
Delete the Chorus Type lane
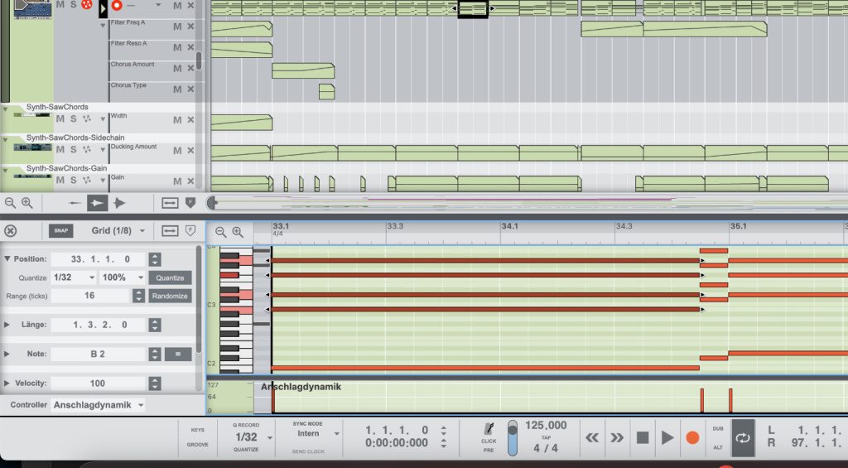click(x=191, y=89)
